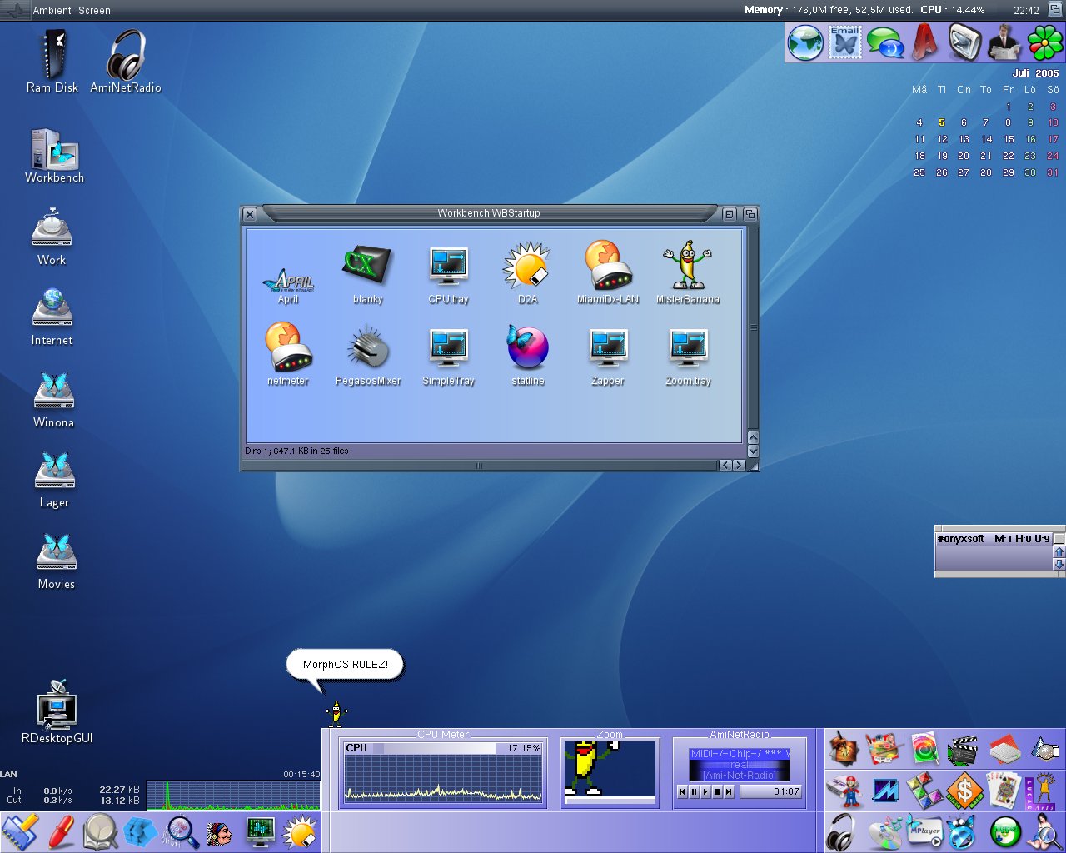Click the up arrow on #onyxsoft panel

1059,551
